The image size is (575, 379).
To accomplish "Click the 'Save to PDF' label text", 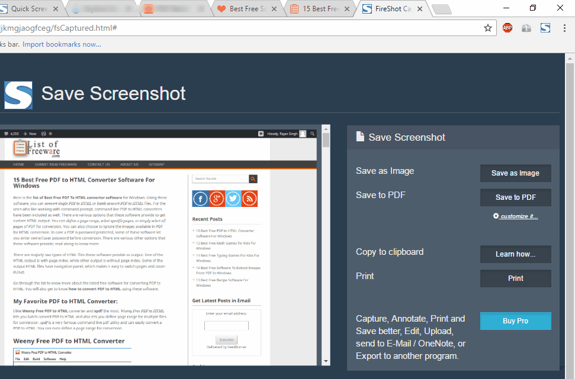I will [x=381, y=195].
